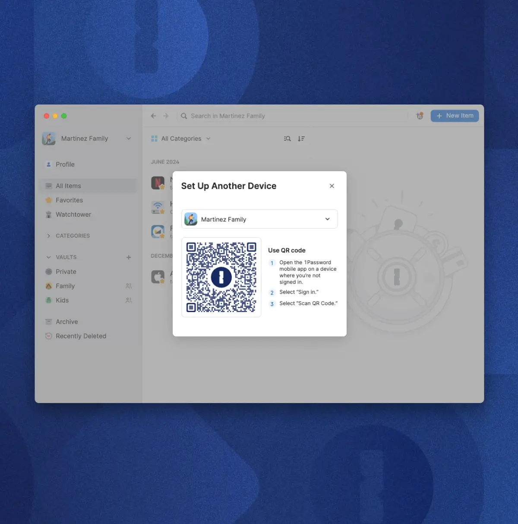Click the Profile person icon

click(48, 164)
